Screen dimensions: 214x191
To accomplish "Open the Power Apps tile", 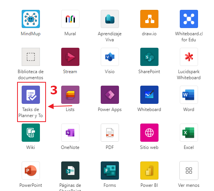I will tap(110, 95).
